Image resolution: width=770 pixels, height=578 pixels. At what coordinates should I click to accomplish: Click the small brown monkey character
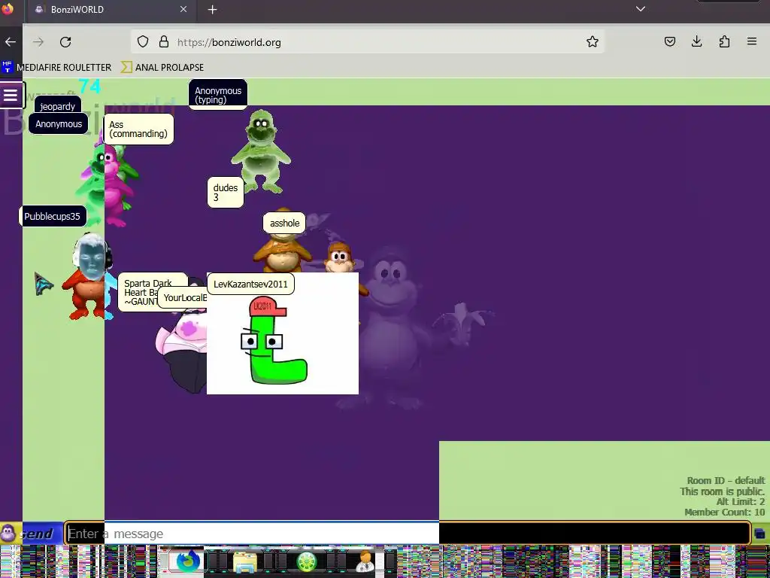pos(340,258)
